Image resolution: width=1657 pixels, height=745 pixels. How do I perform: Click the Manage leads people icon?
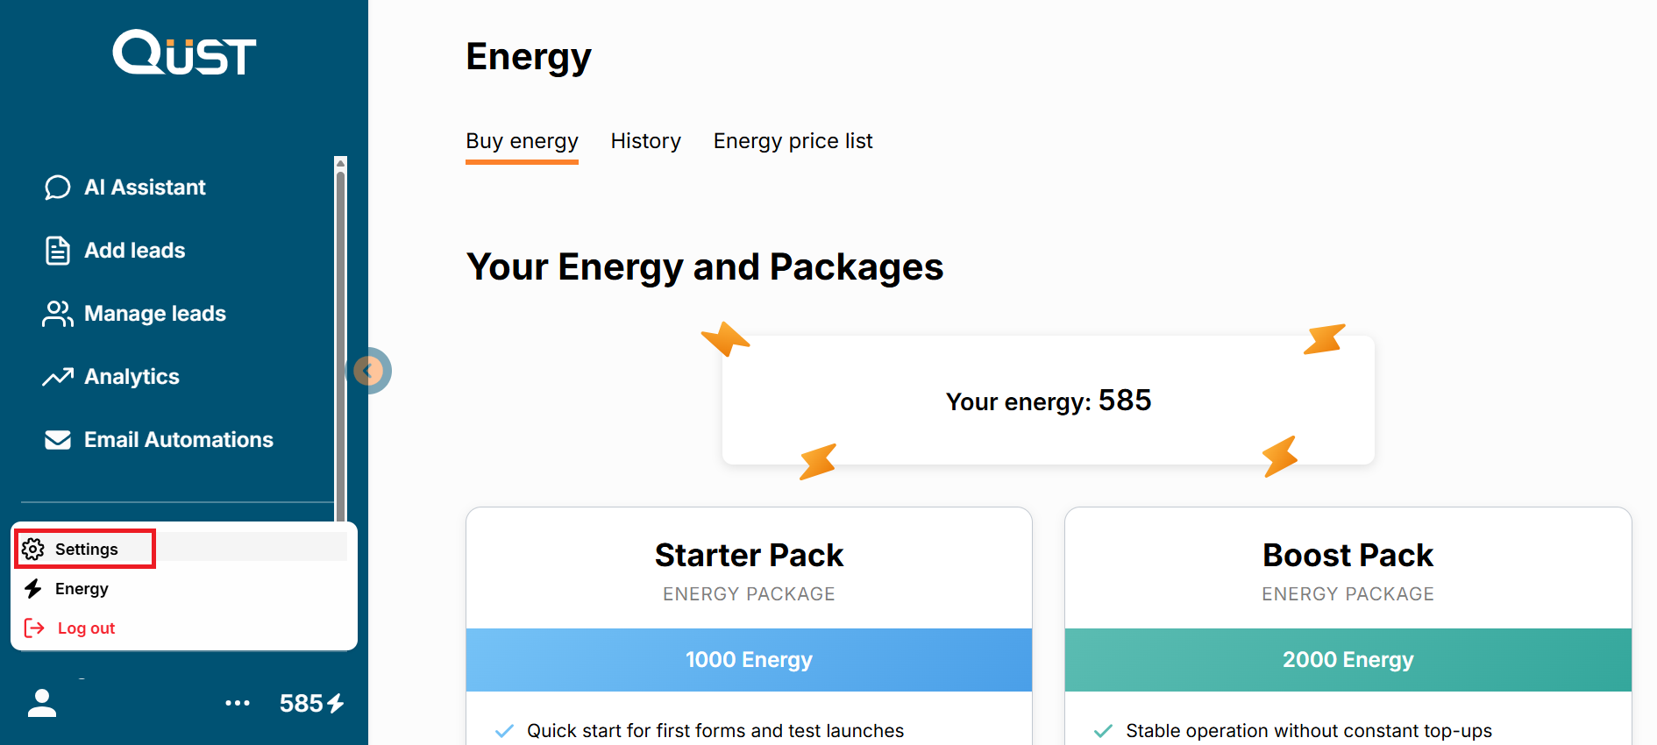(x=58, y=314)
